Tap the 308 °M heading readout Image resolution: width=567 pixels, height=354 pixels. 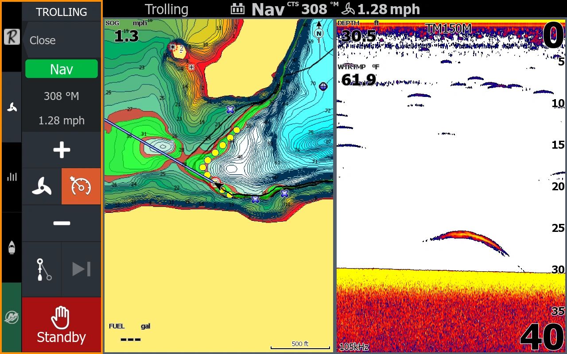point(61,96)
